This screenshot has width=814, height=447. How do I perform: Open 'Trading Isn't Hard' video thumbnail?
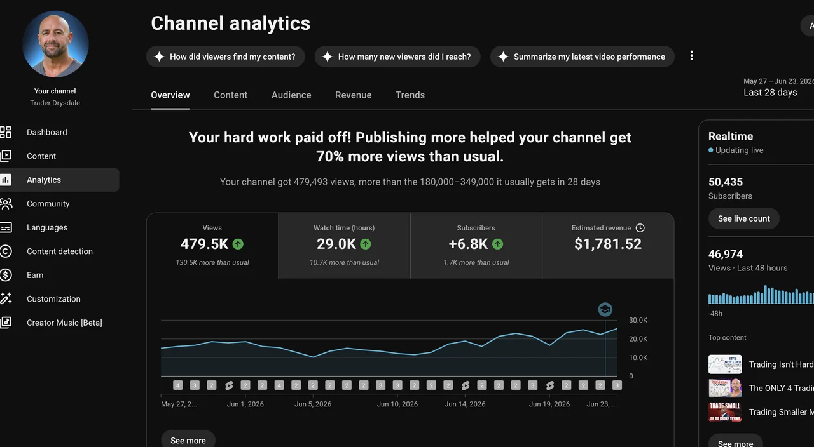726,364
